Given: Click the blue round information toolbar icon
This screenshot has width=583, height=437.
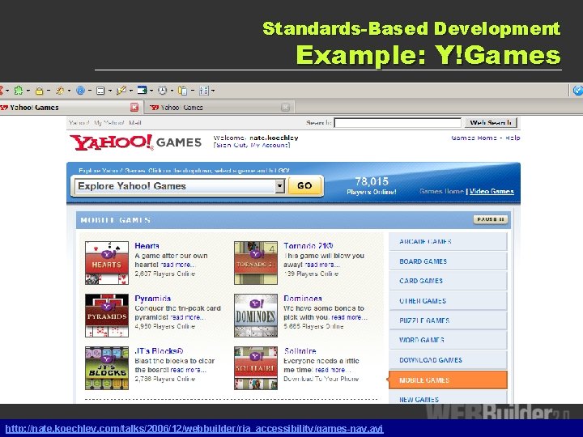Looking at the screenshot, I should click(x=80, y=91).
